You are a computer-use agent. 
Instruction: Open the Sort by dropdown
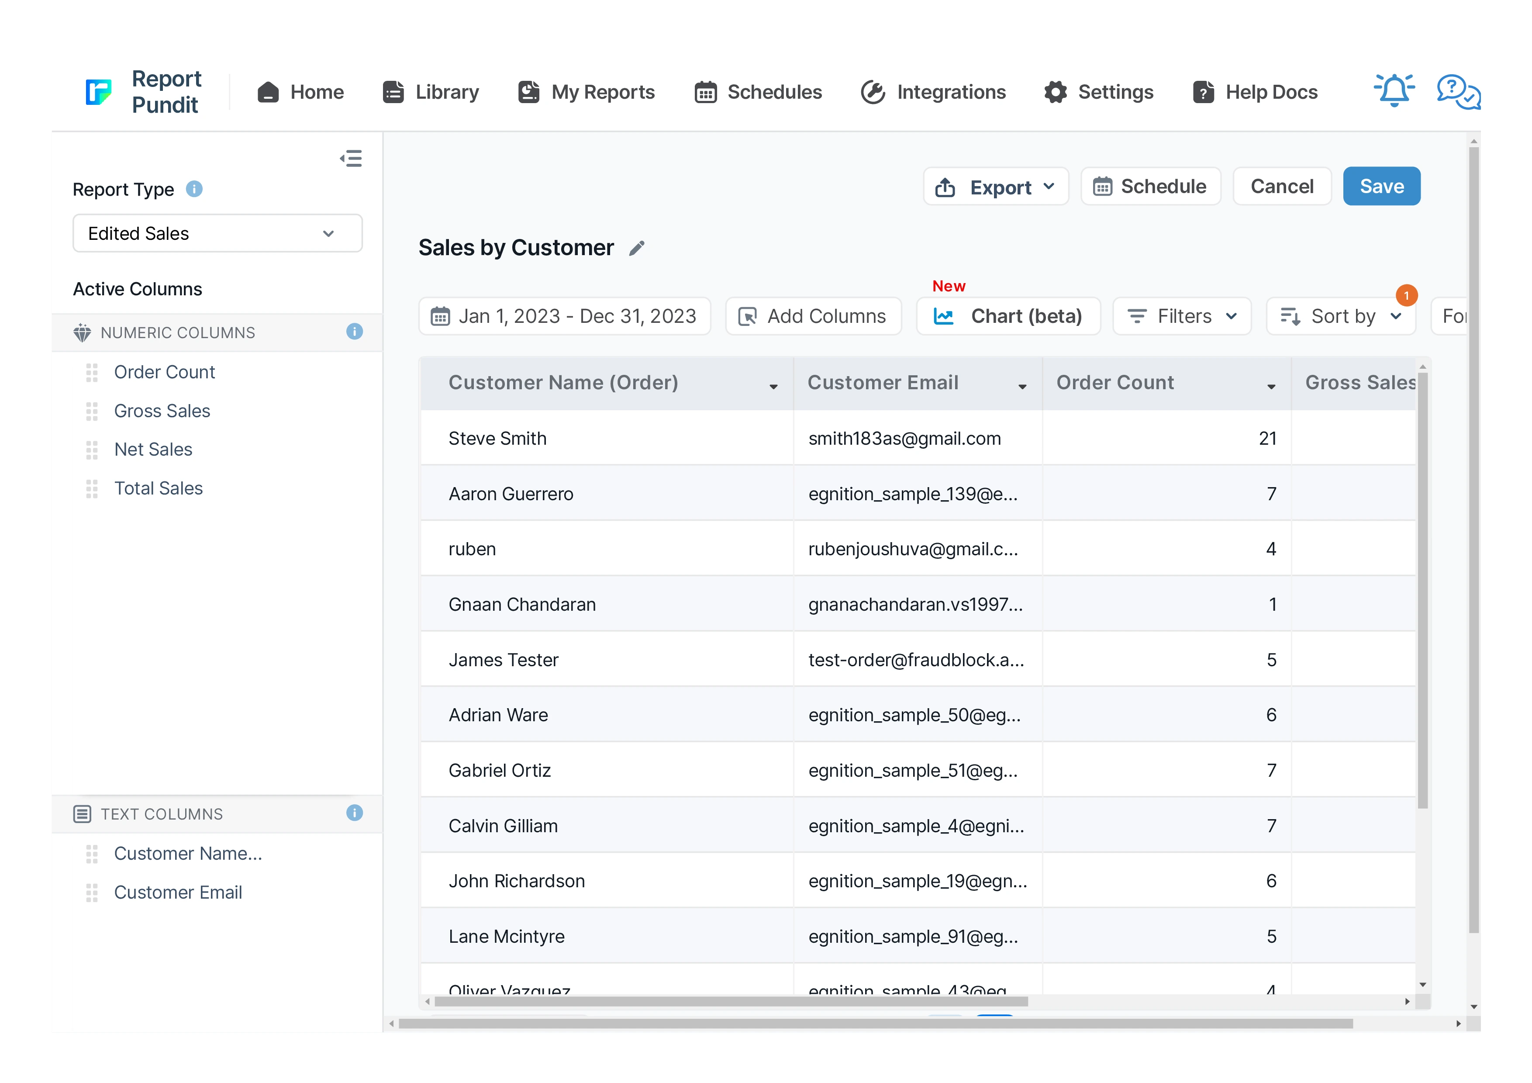click(1341, 316)
